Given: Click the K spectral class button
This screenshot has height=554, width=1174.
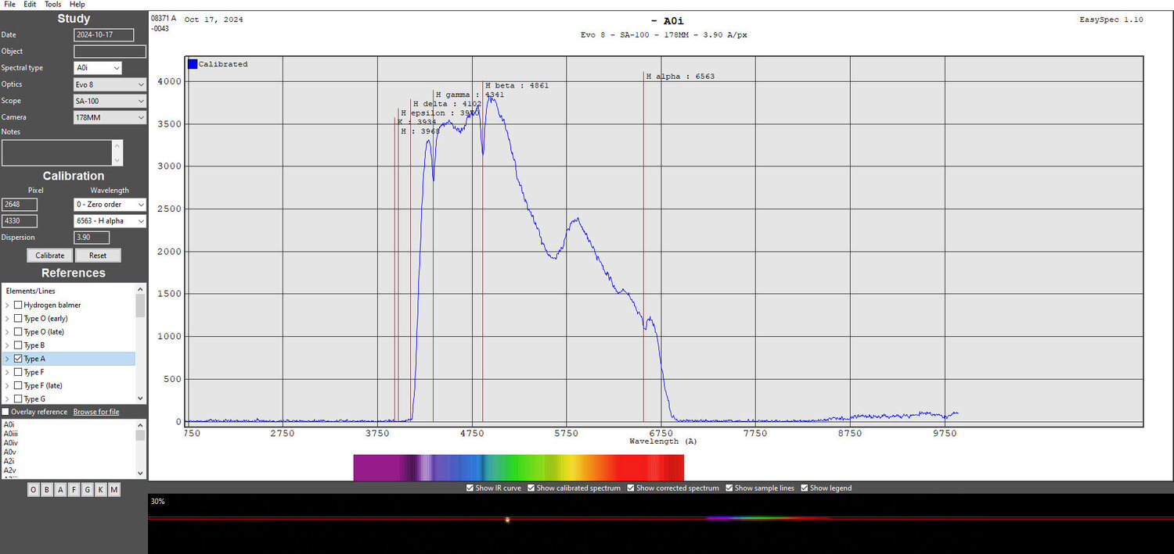Looking at the screenshot, I should click(100, 490).
